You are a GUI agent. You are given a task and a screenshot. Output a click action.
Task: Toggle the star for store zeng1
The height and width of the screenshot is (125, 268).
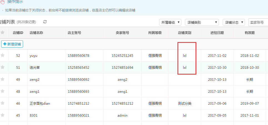pos(2,91)
